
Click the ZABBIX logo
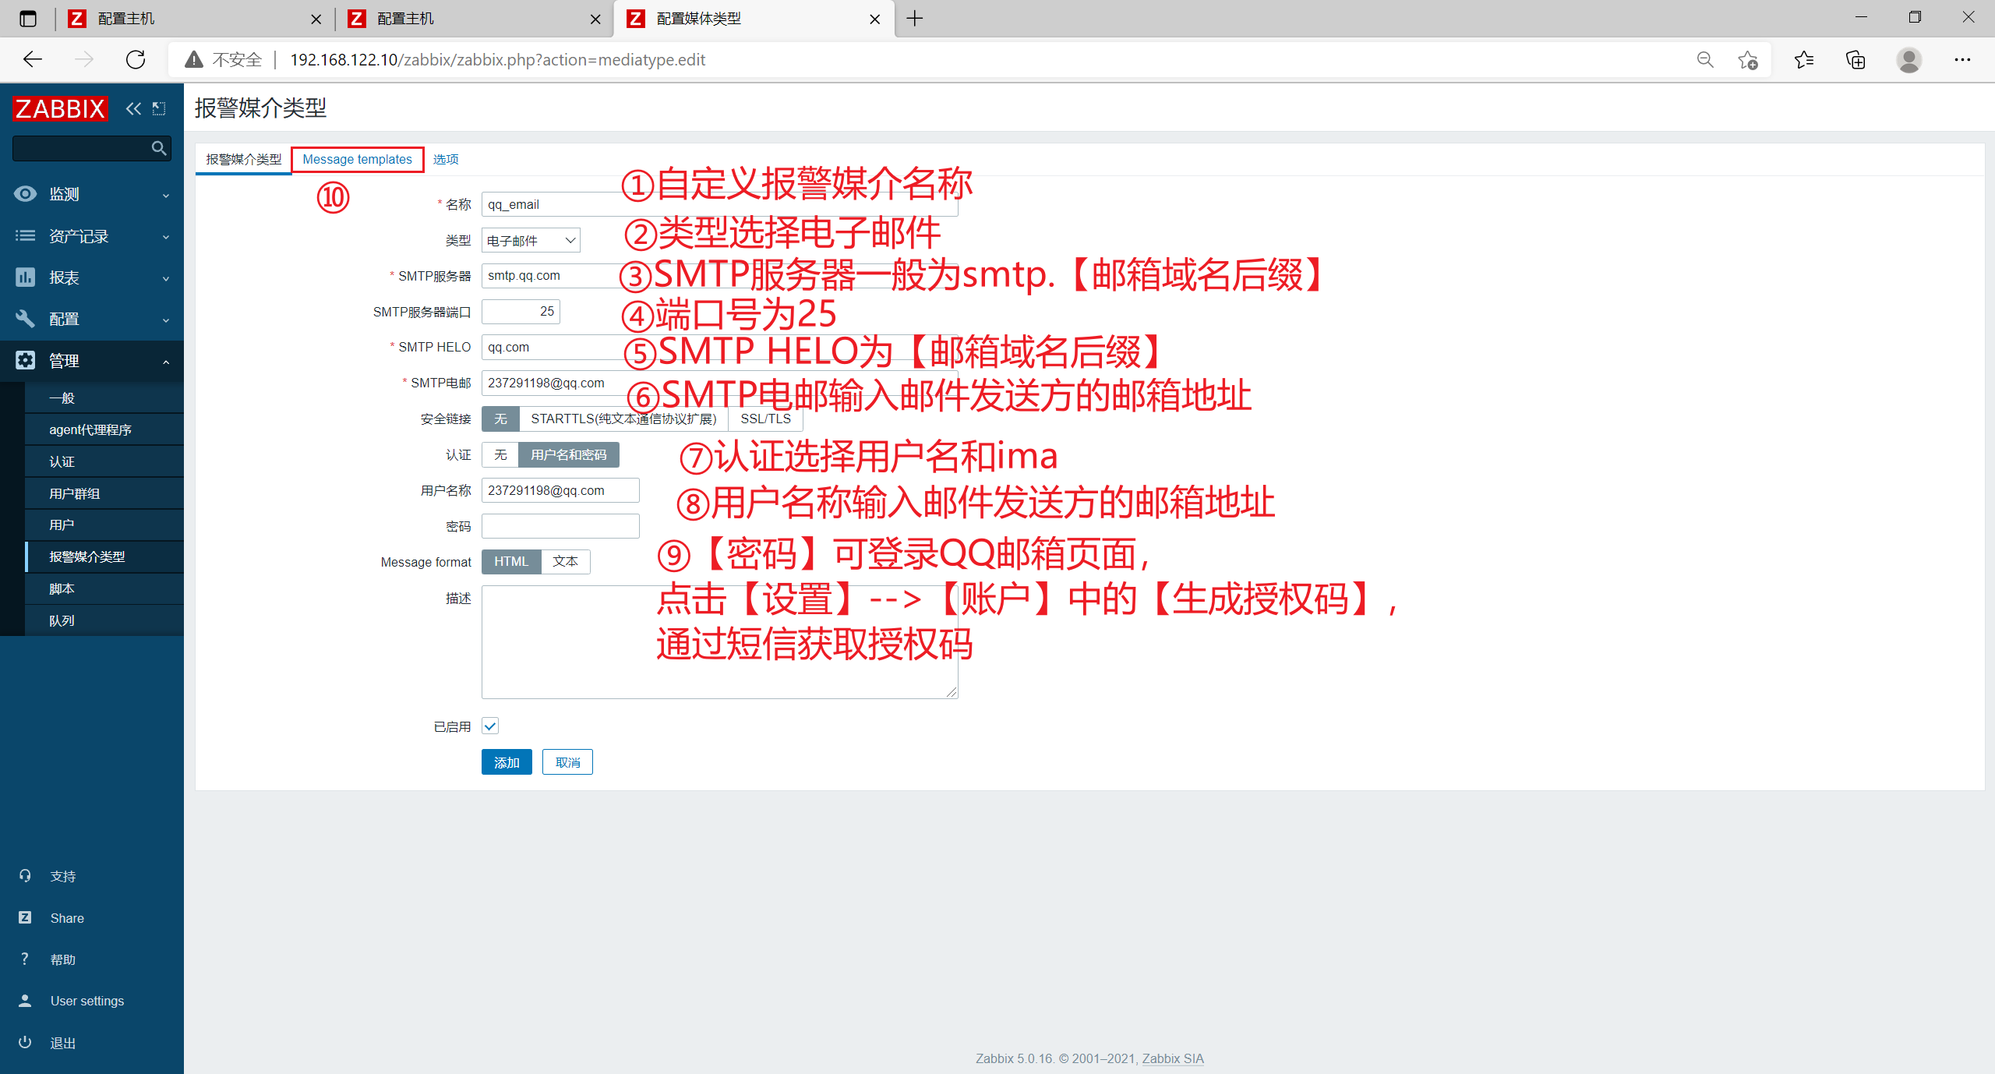(x=60, y=108)
